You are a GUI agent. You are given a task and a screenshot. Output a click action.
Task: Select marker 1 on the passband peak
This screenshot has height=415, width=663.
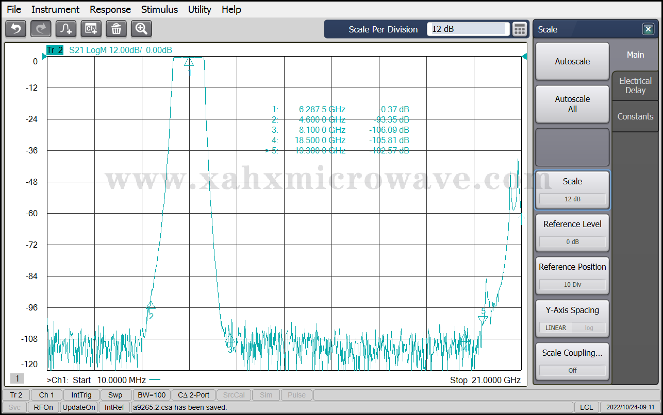189,62
